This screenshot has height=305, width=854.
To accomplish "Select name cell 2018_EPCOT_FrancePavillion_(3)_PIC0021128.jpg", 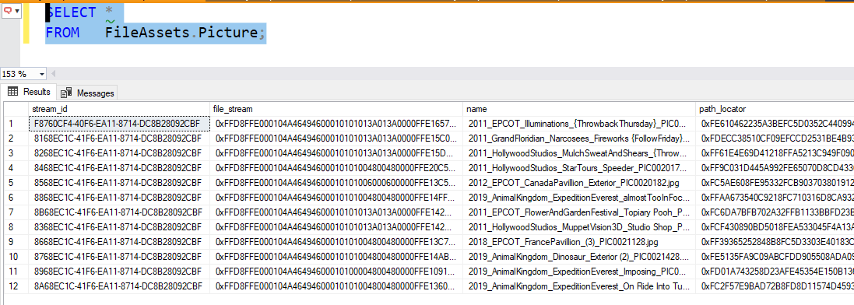I will (579, 241).
